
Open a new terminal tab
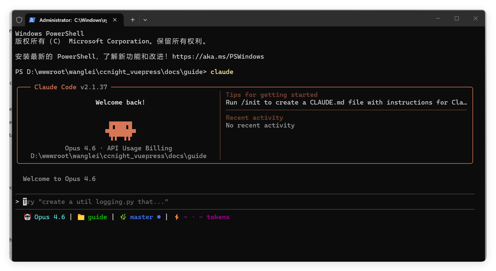[133, 20]
